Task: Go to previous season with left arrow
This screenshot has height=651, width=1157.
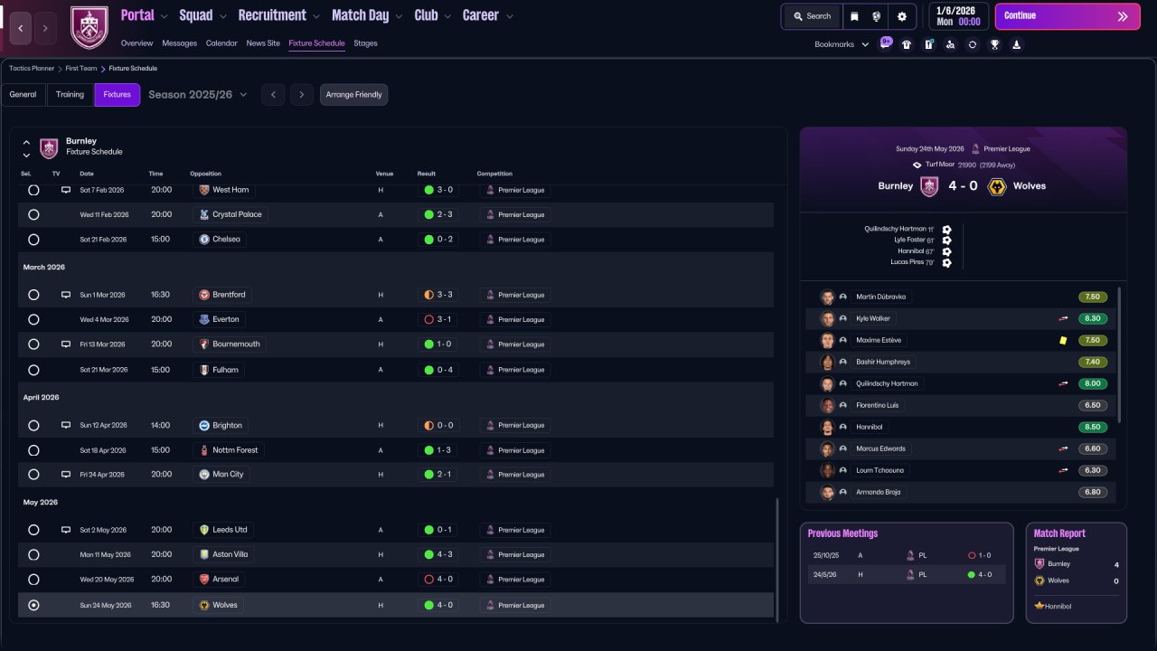Action: point(273,95)
